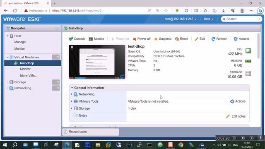
Task: Pause the screen recording timer
Action: coord(234,138)
